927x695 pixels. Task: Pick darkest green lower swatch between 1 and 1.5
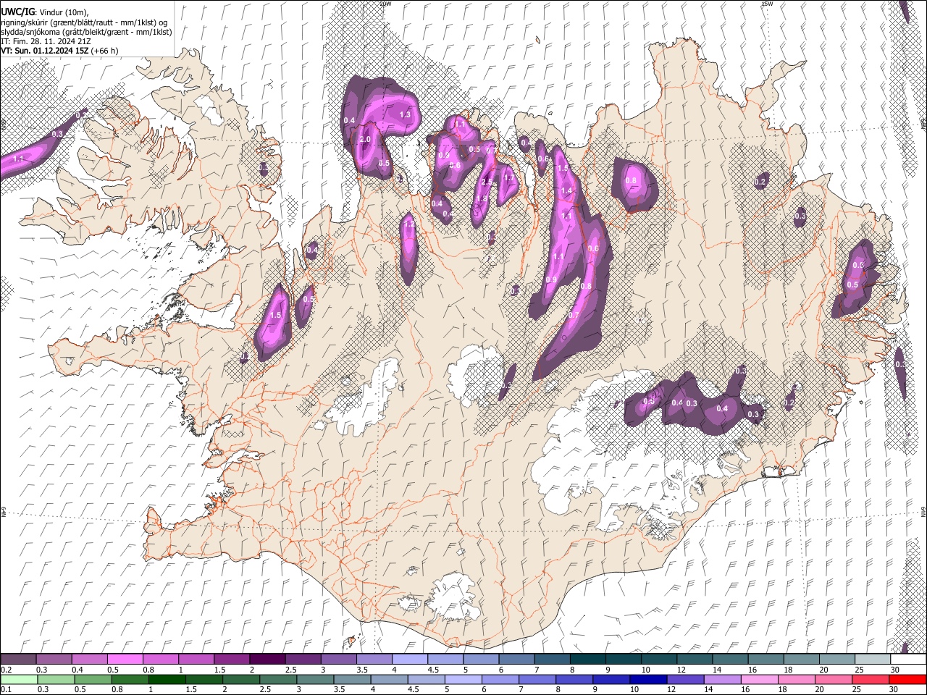click(167, 680)
